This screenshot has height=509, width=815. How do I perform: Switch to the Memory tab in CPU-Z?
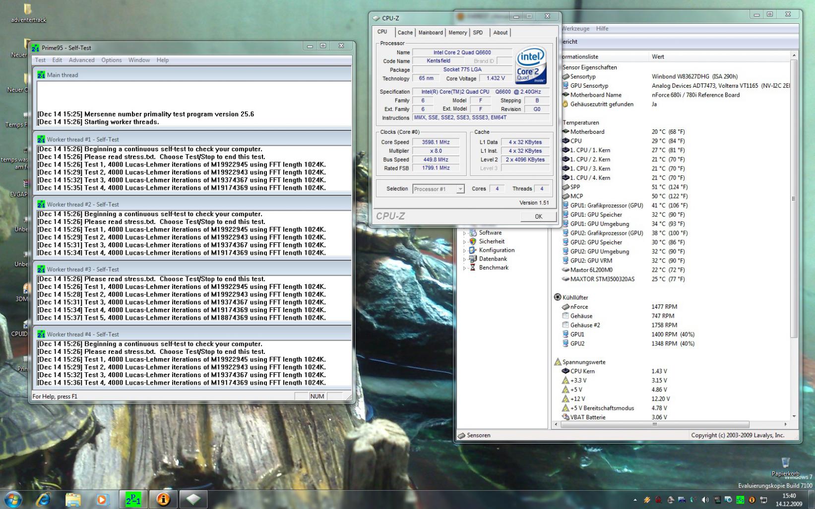pos(457,33)
